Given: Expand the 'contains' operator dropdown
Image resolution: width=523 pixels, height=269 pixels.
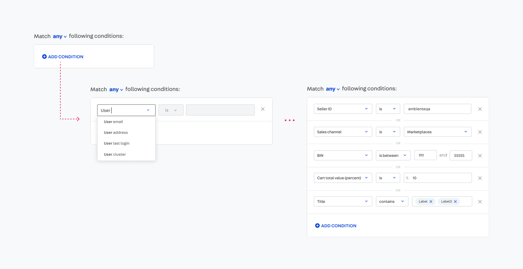Looking at the screenshot, I should [x=392, y=202].
